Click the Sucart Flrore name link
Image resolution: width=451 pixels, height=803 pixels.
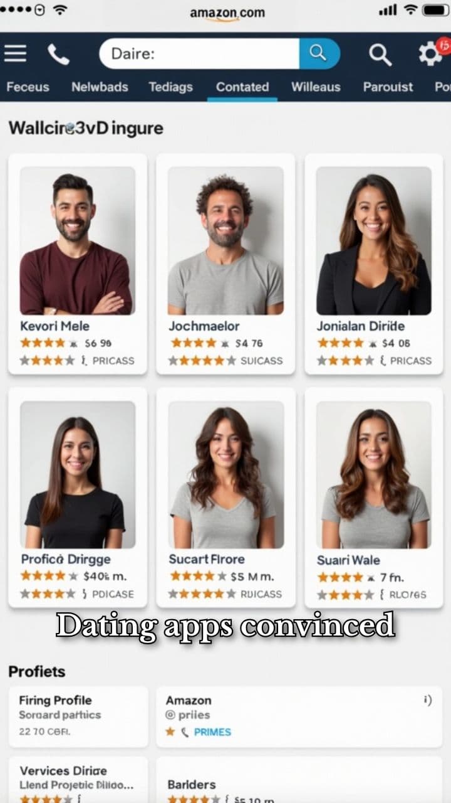click(x=207, y=559)
